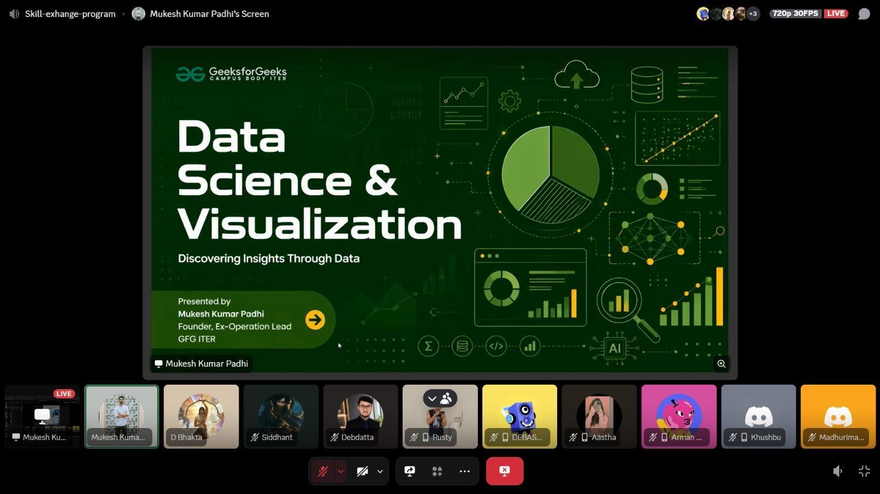Select the D Bhakta participant tile

201,417
